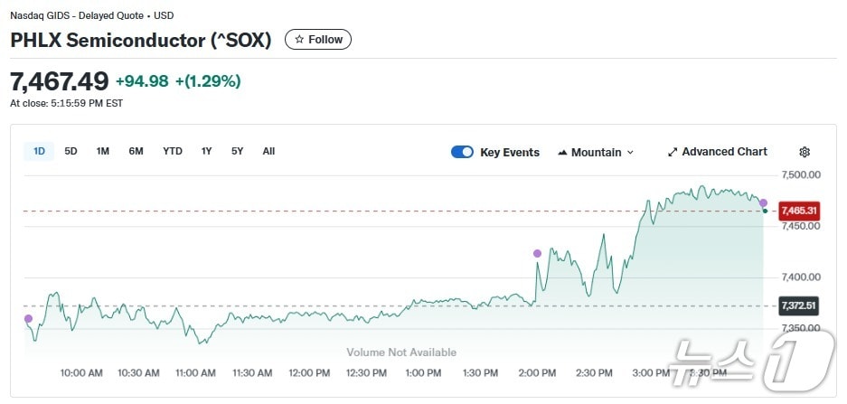Click the Advanced Chart expand arrows icon
This screenshot has width=847, height=404.
673,153
